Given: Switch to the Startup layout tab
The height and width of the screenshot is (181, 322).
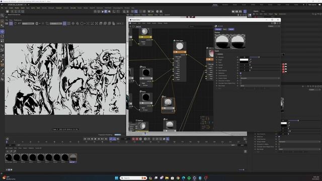Looking at the screenshot, I should point(215,5).
